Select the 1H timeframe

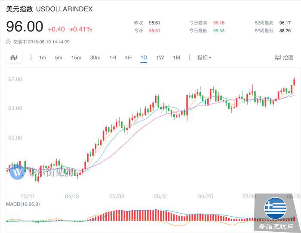pos(113,57)
